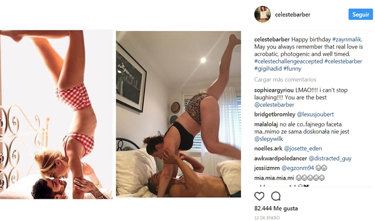The image size is (375, 221).
Task: Open the celestebarber profile avatar
Action: tap(262, 14)
